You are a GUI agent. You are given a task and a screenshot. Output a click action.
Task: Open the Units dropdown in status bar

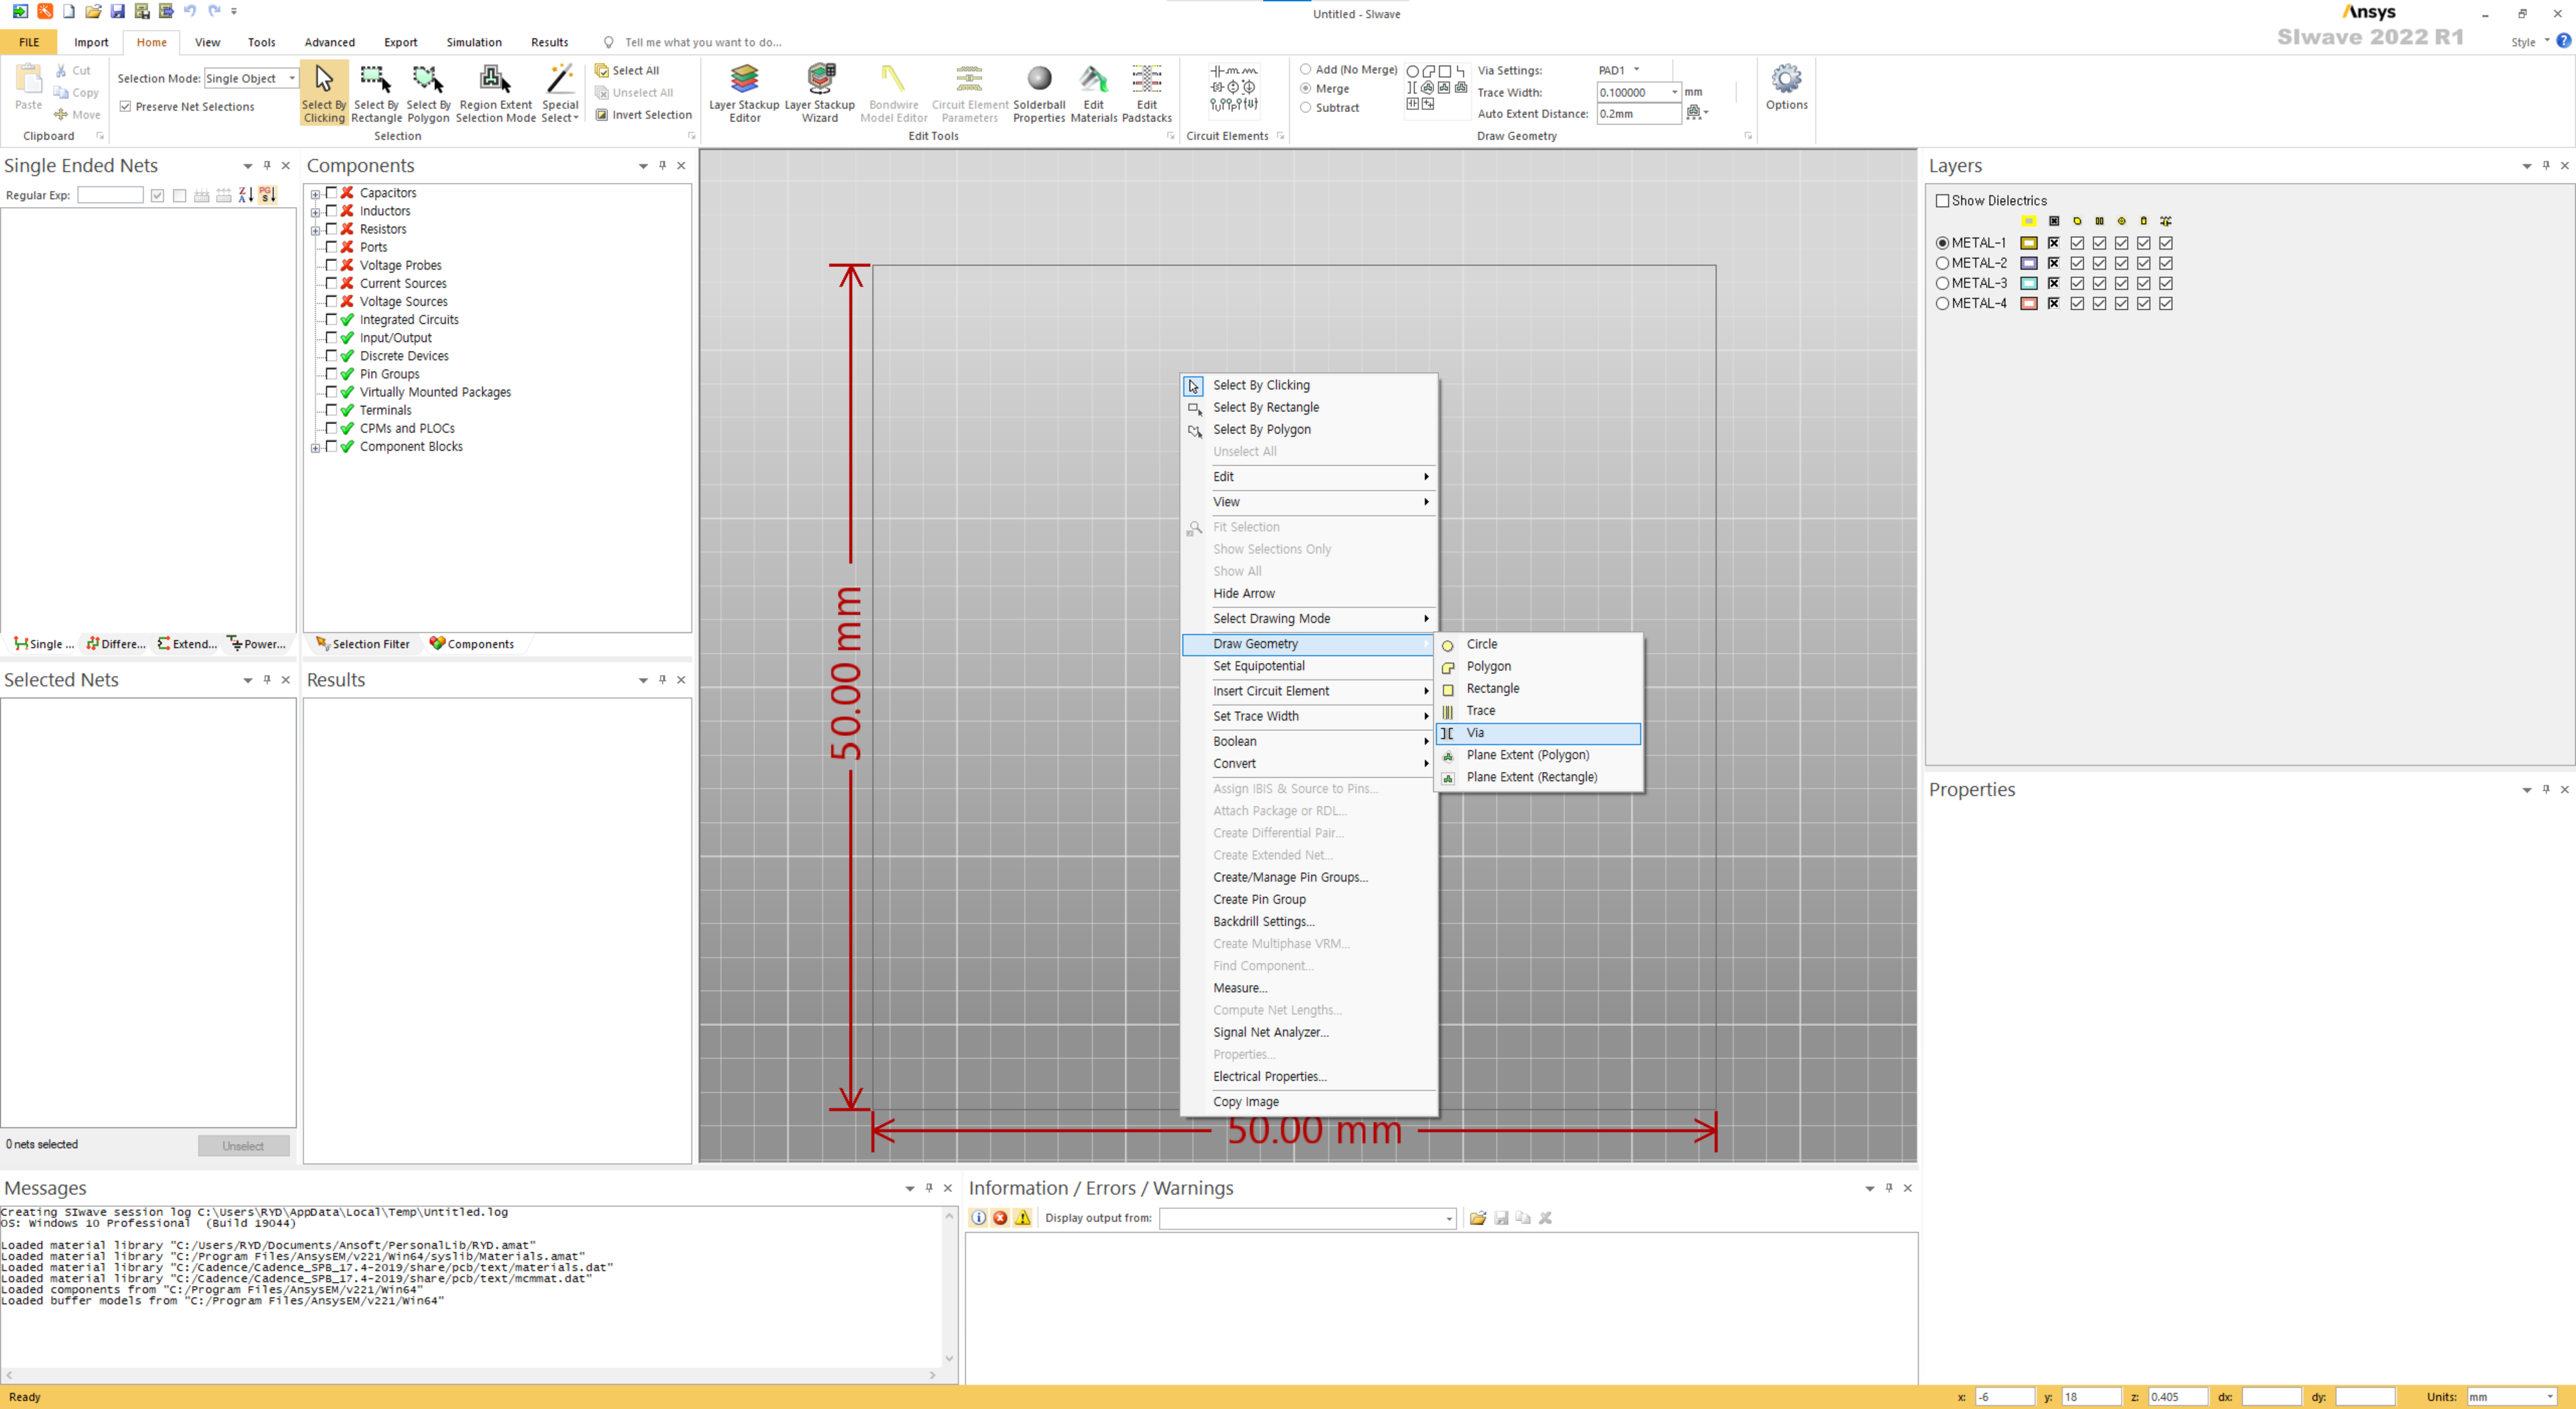pos(2549,1396)
